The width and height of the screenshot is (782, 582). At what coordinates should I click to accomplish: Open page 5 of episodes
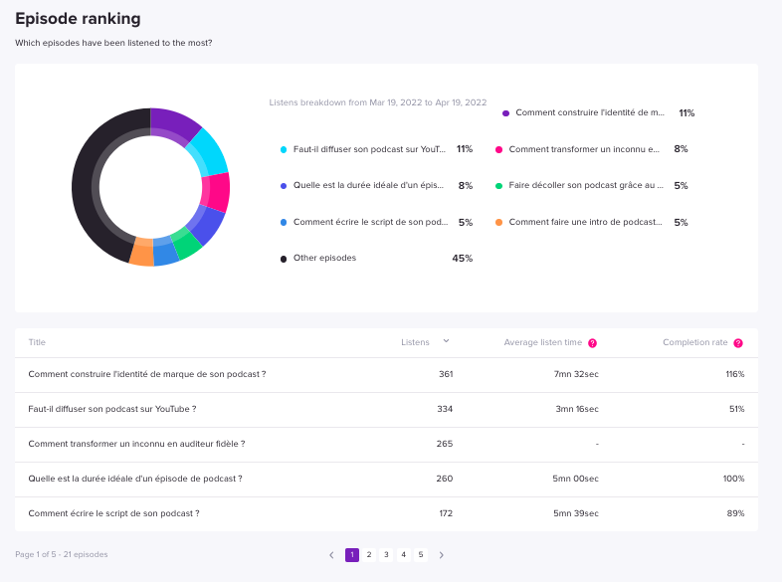421,554
